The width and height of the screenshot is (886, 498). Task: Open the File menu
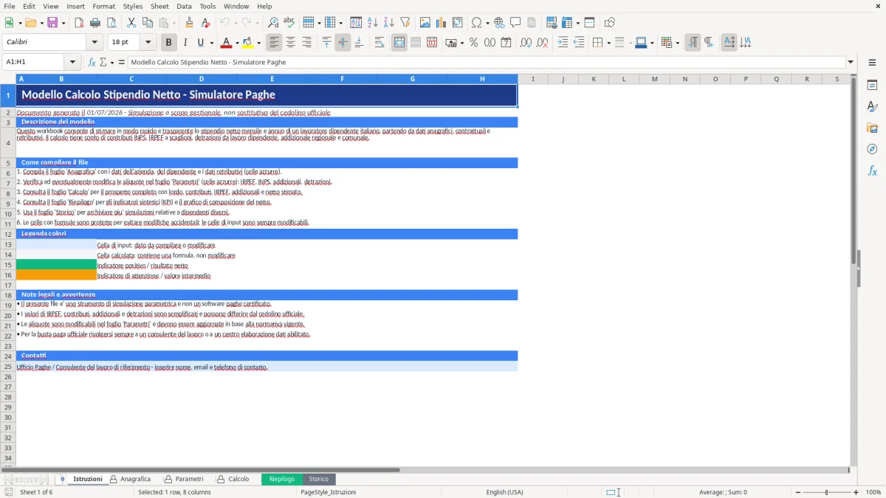point(9,6)
